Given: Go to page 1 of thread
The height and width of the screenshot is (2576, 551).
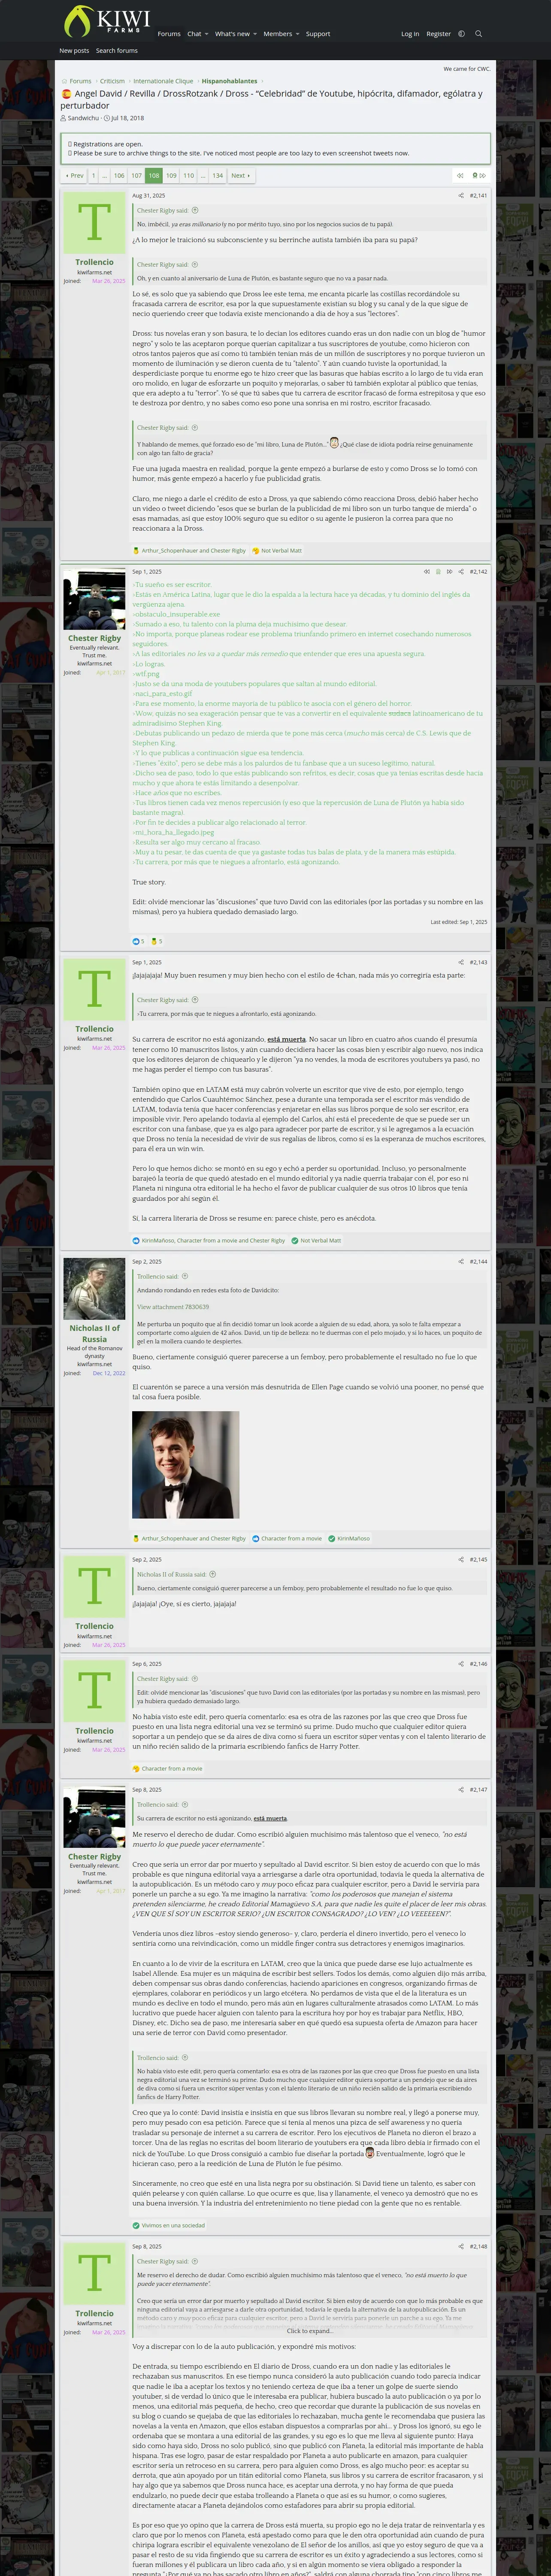Looking at the screenshot, I should tap(94, 175).
